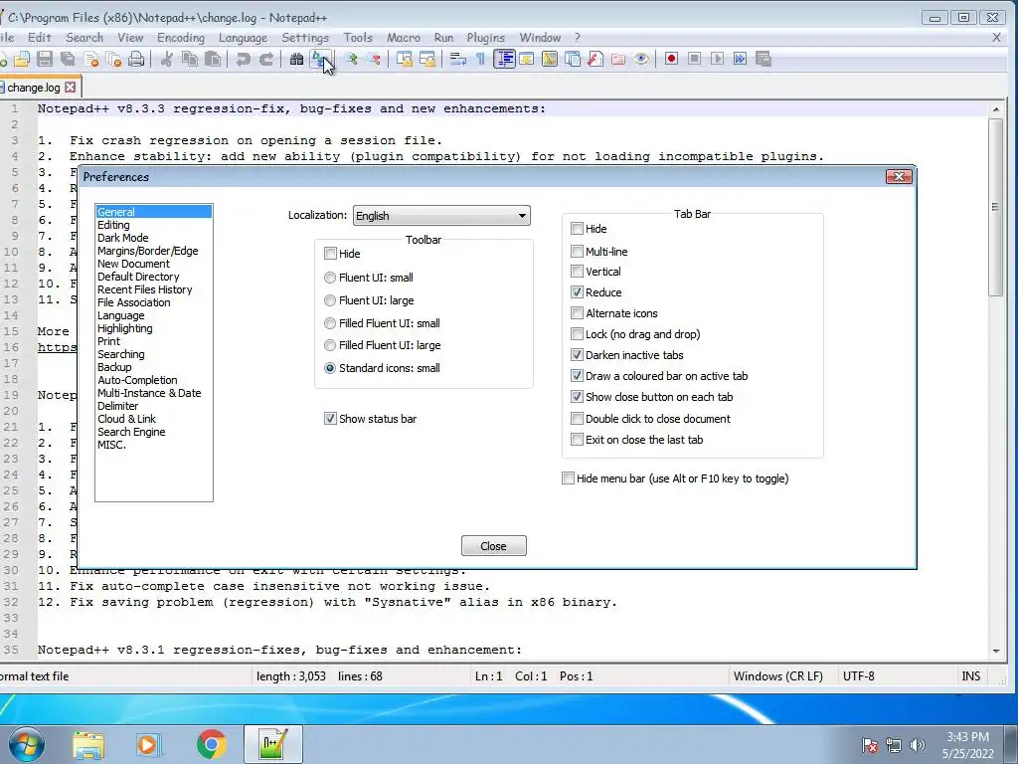Viewport: 1018px width, 764px height.
Task: Click the Zoom Out toolbar icon
Action: click(374, 59)
